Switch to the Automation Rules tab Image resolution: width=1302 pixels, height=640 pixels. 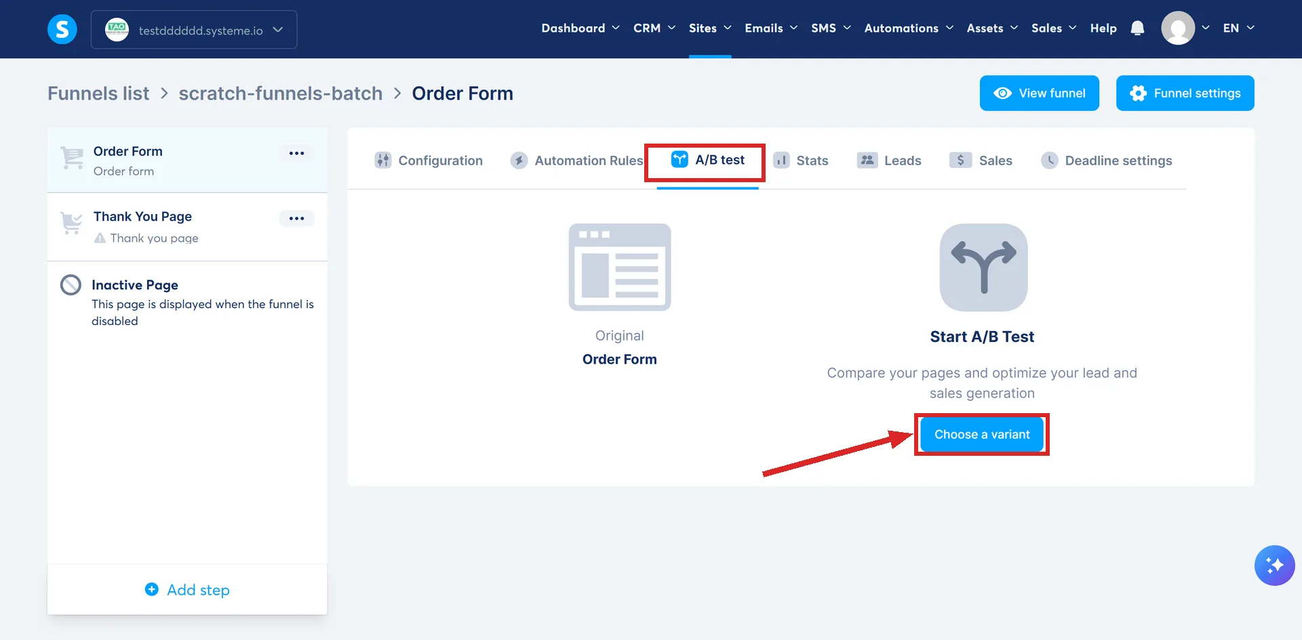[x=577, y=161]
